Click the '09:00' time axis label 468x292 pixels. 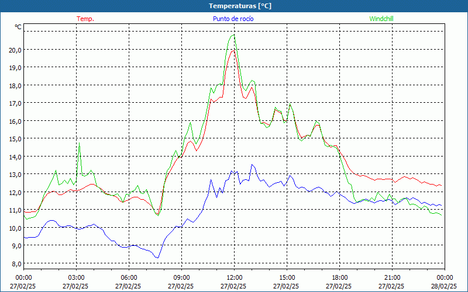[x=182, y=278]
